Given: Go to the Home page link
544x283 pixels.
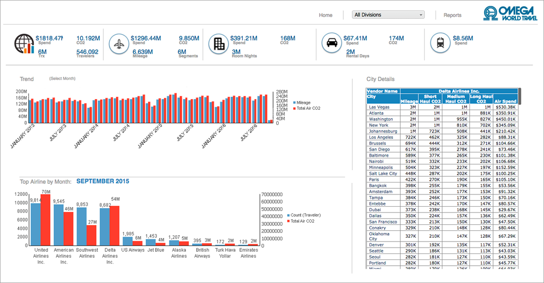Looking at the screenshot, I should coord(326,15).
